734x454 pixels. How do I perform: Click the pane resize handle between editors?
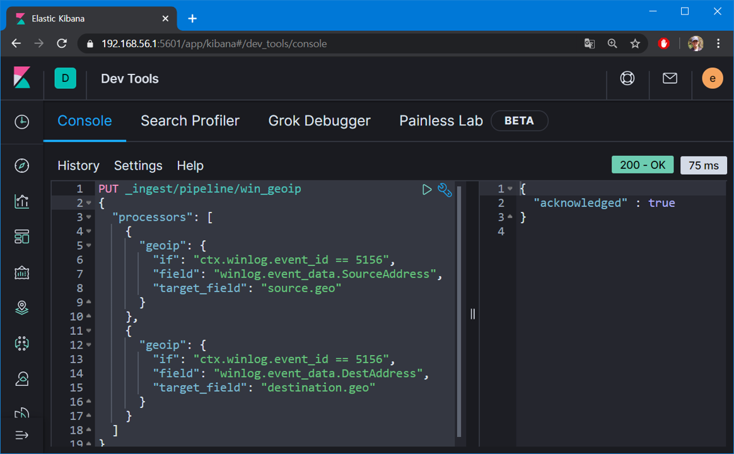472,313
